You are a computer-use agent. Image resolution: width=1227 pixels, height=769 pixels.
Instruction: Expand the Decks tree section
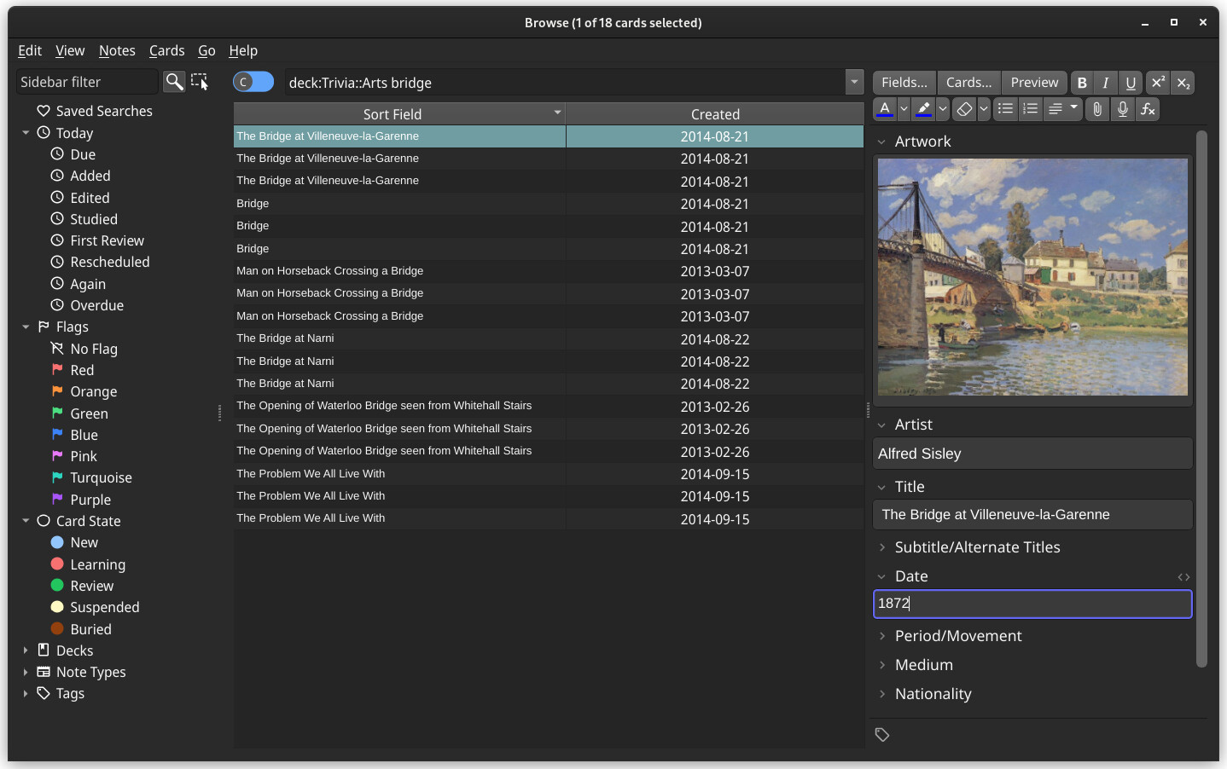coord(26,650)
